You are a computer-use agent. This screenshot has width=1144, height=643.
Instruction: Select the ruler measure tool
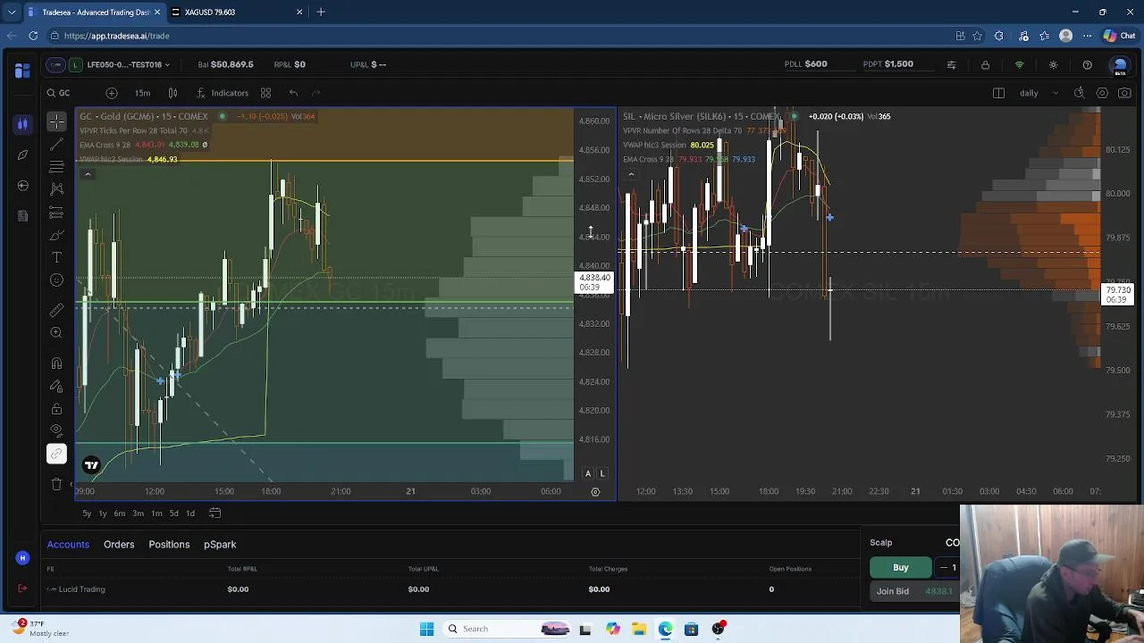[x=56, y=310]
